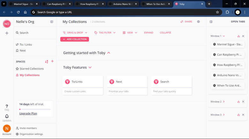Save Window 1 tabs as collection
This screenshot has width=249, height=139.
[238, 36]
